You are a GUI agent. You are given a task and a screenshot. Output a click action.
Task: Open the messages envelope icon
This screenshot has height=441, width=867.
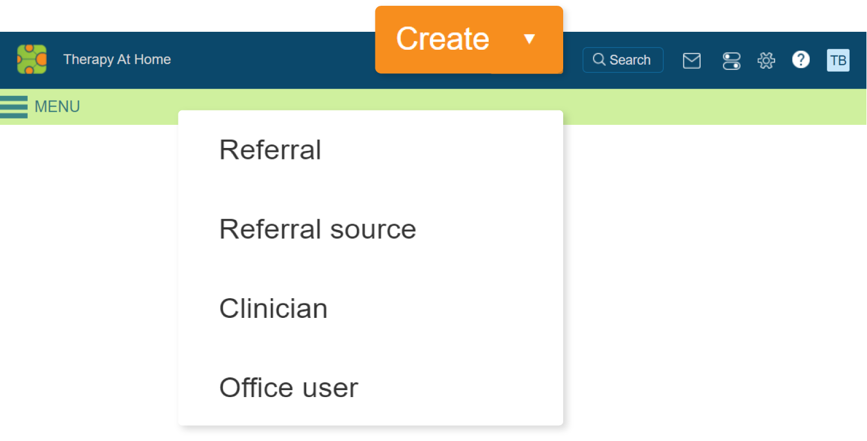click(691, 60)
